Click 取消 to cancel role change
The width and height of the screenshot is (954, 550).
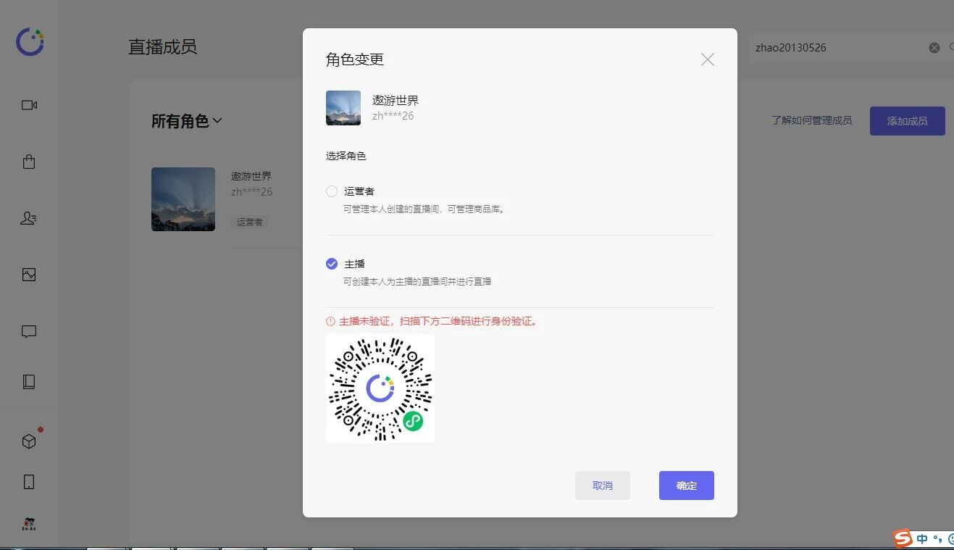(x=603, y=486)
